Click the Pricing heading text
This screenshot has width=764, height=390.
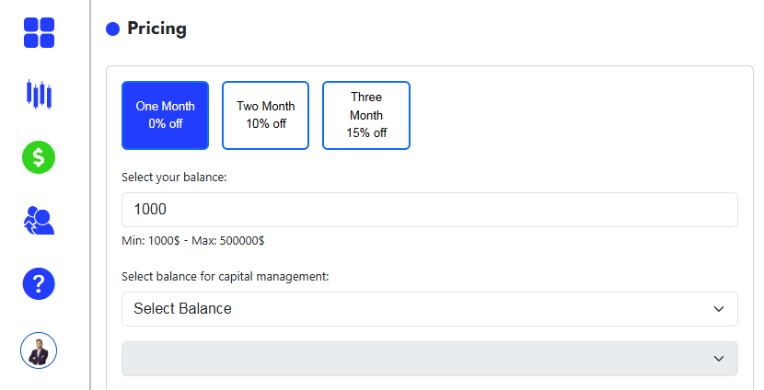point(156,29)
